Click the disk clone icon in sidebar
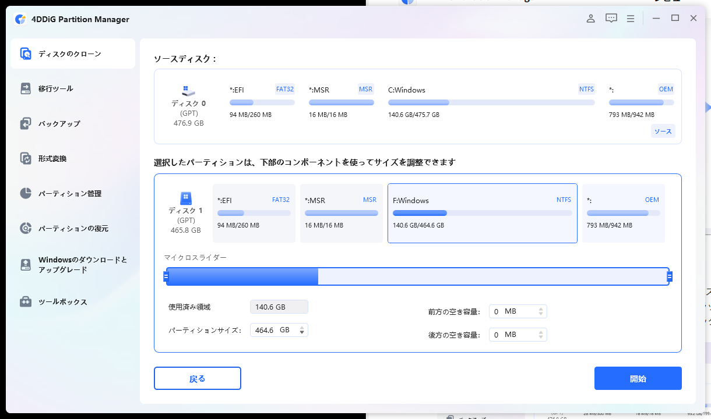This screenshot has height=419, width=711. pyautogui.click(x=26, y=54)
